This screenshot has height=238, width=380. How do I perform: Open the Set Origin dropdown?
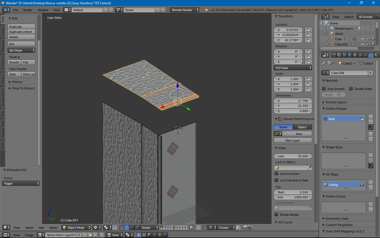(21, 51)
